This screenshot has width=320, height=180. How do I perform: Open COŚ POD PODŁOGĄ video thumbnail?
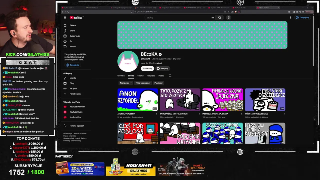138,133
